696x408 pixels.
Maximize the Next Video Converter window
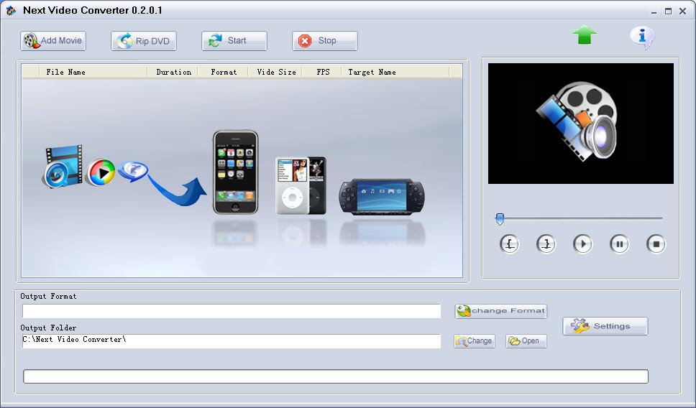[668, 11]
